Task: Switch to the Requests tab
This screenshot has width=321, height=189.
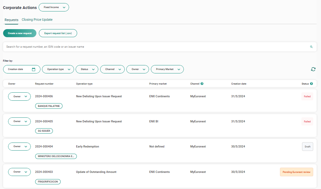Action: click(12, 20)
